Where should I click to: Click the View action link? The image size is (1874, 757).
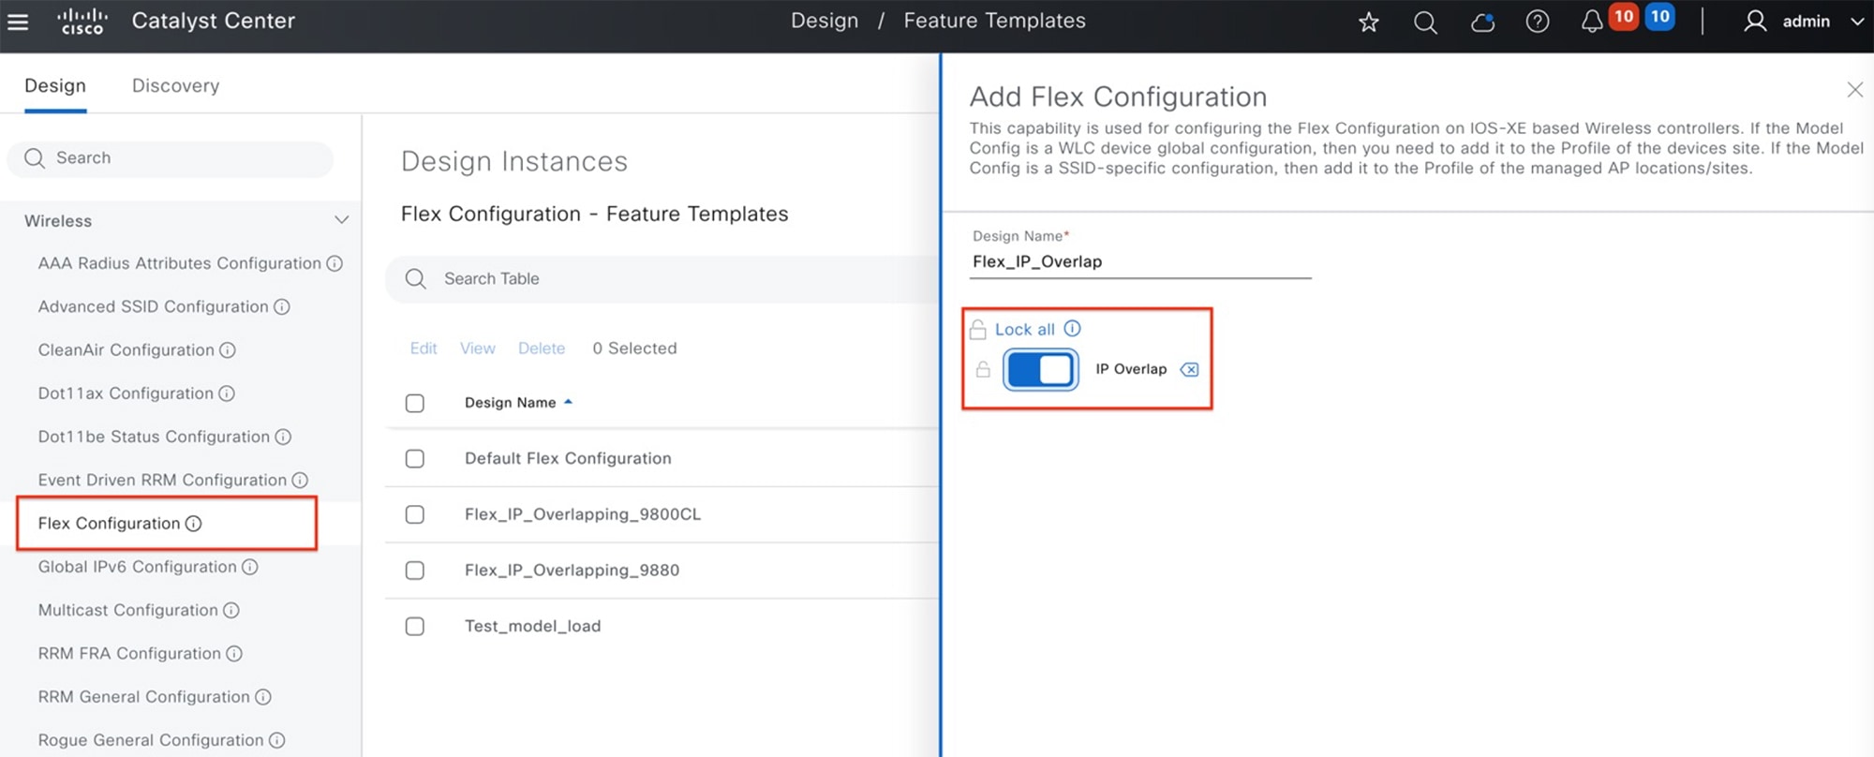point(477,348)
